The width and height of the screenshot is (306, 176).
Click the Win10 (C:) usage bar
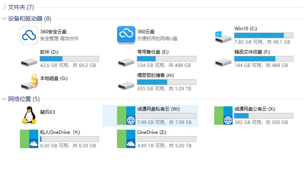pyautogui.click(x=264, y=35)
